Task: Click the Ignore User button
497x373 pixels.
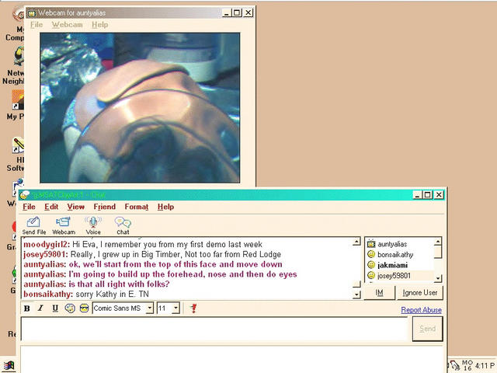Action: [420, 292]
